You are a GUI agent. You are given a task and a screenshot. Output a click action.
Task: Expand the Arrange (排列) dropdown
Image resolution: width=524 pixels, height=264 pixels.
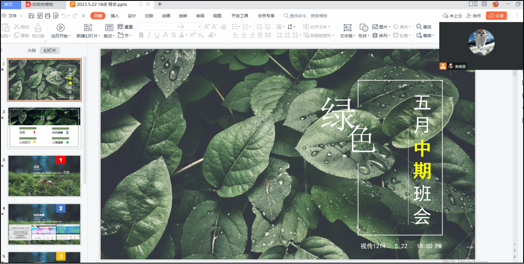pyautogui.click(x=381, y=36)
